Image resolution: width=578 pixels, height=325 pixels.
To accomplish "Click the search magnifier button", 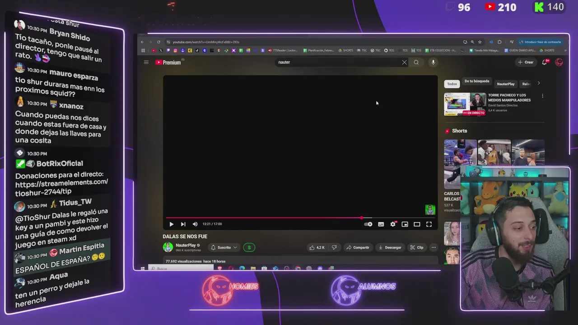I will click(416, 62).
